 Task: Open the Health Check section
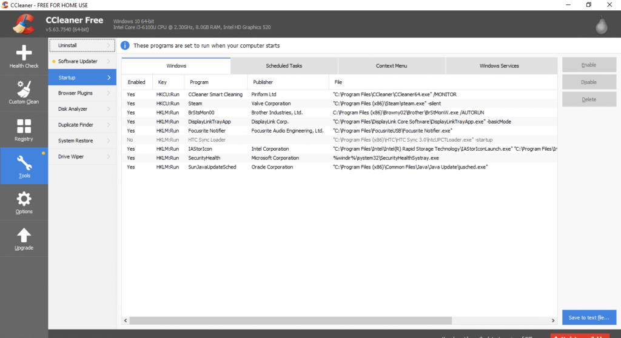pos(24,56)
